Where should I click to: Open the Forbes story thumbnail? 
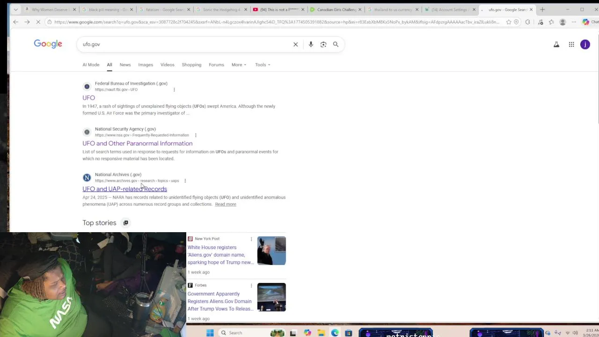[271, 297]
